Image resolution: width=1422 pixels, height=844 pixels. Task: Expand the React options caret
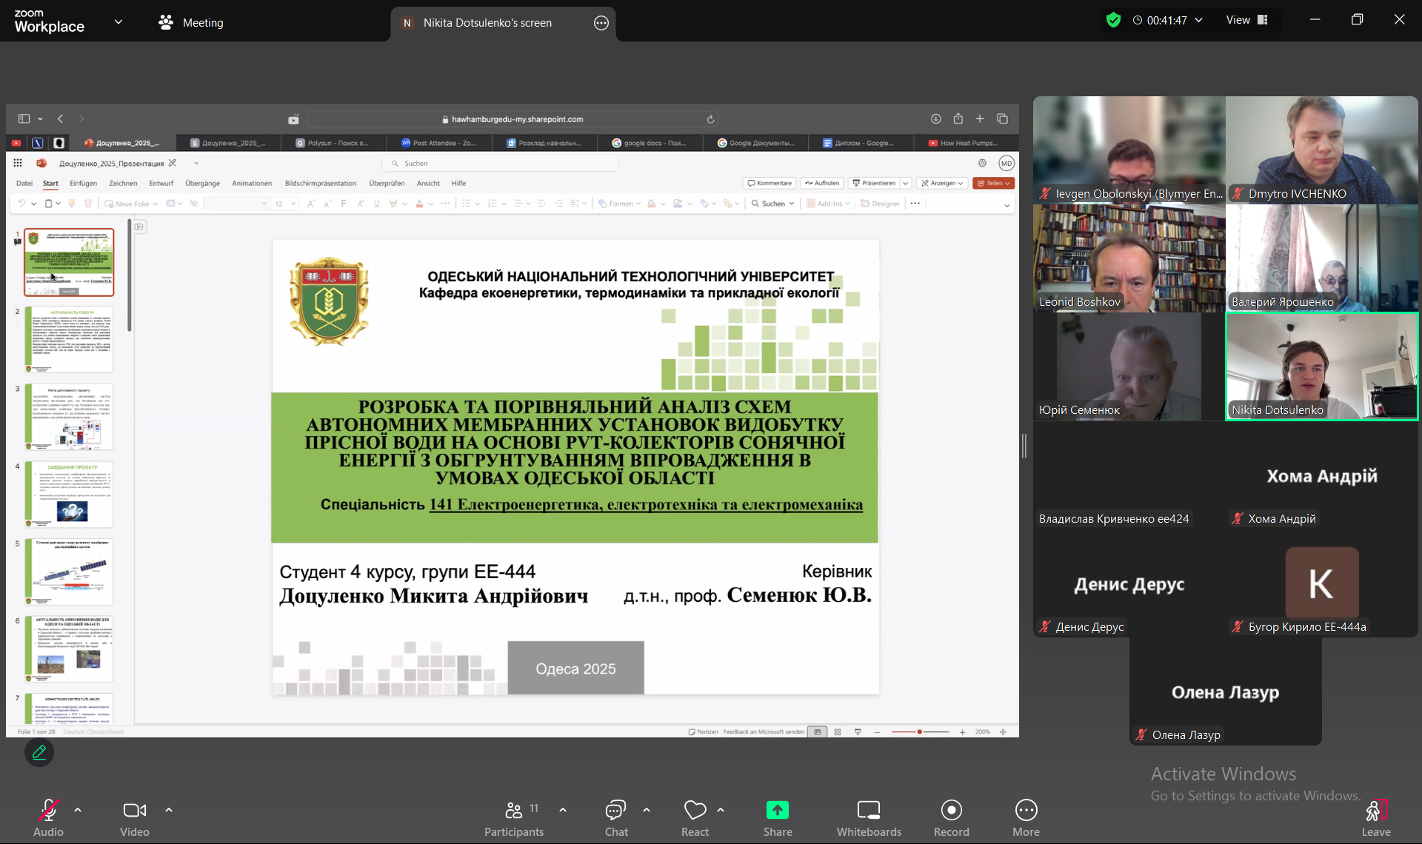(x=721, y=810)
